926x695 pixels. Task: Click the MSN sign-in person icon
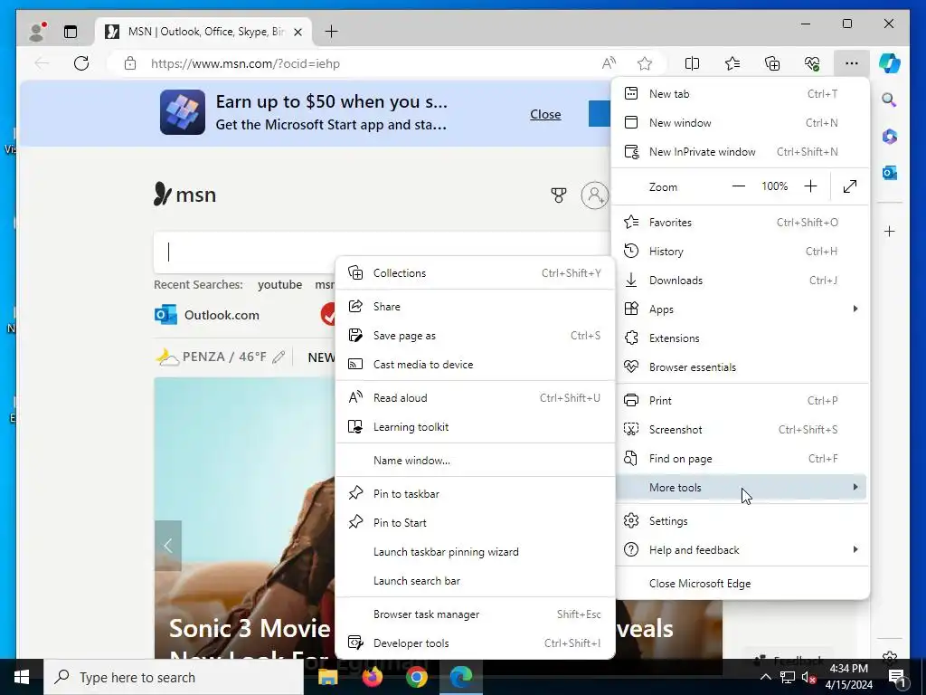click(595, 195)
